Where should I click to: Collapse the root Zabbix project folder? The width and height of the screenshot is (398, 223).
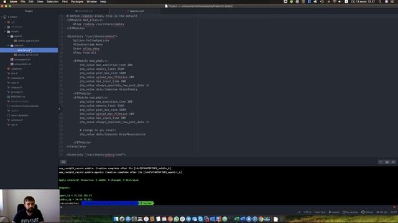(2, 17)
